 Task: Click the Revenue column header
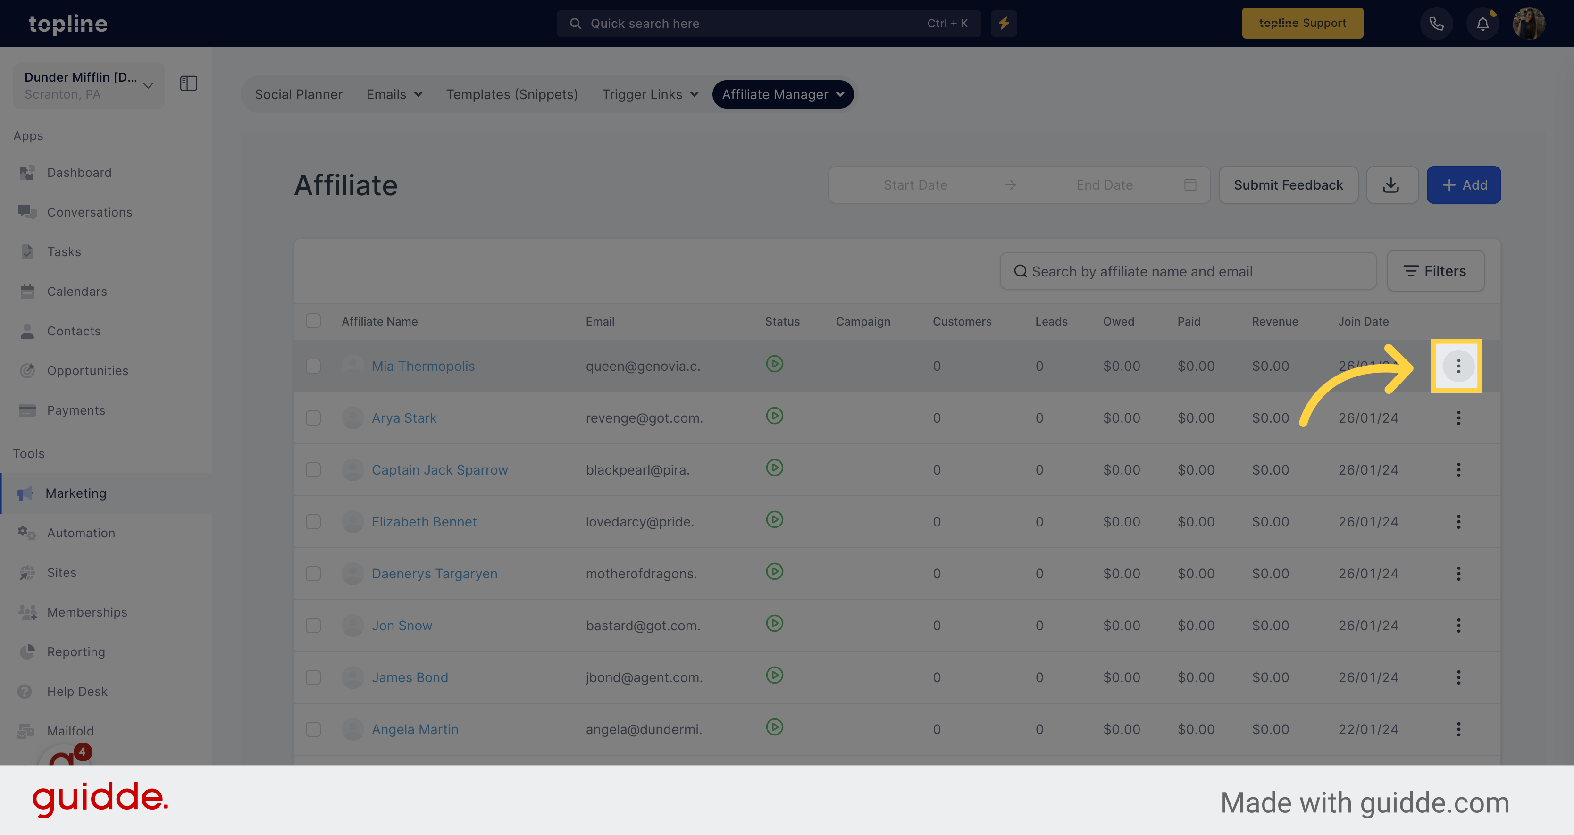[x=1274, y=322]
